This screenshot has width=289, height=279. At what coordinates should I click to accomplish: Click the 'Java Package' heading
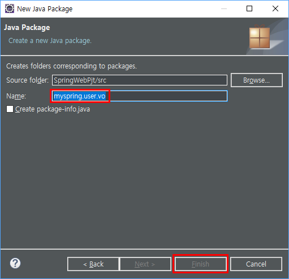tap(27, 28)
